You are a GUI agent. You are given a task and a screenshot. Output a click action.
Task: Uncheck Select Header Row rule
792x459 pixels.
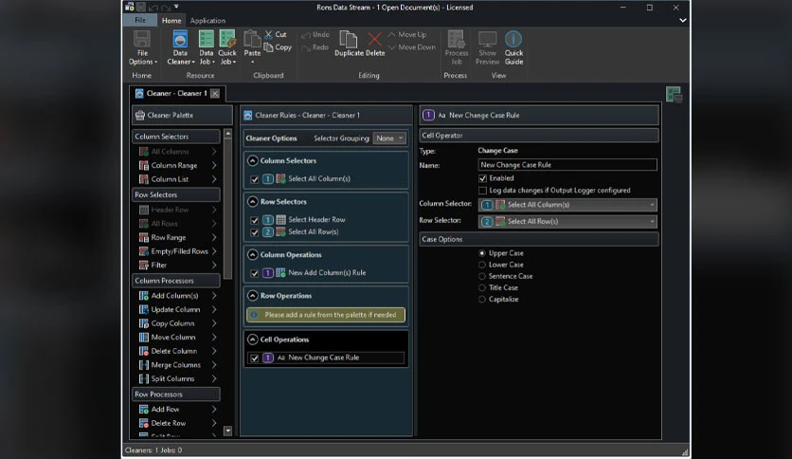coord(255,220)
